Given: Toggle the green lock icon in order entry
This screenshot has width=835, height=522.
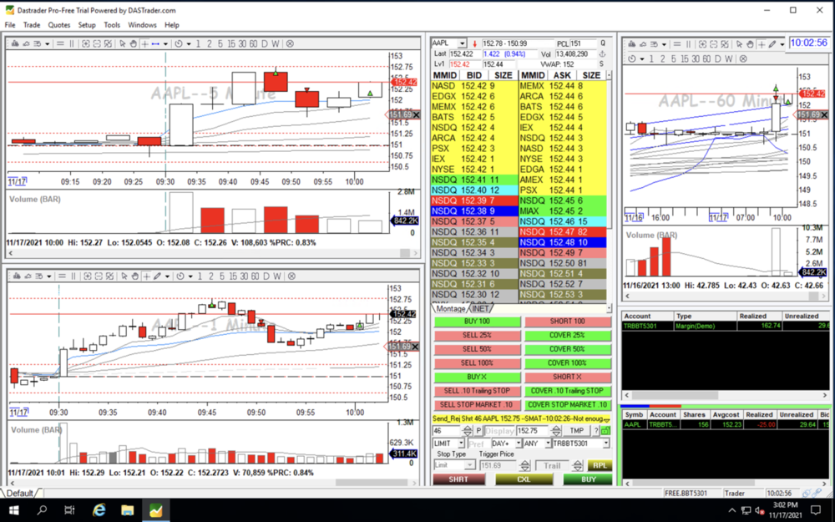Looking at the screenshot, I should pyautogui.click(x=605, y=431).
